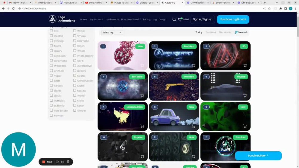This screenshot has width=299, height=168.
Task: Open the shopping cart in header
Action: 180,19
